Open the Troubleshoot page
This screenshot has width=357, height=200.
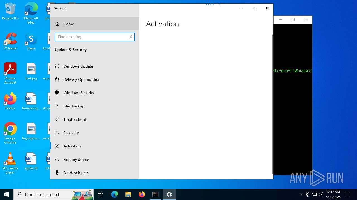(x=95, y=119)
